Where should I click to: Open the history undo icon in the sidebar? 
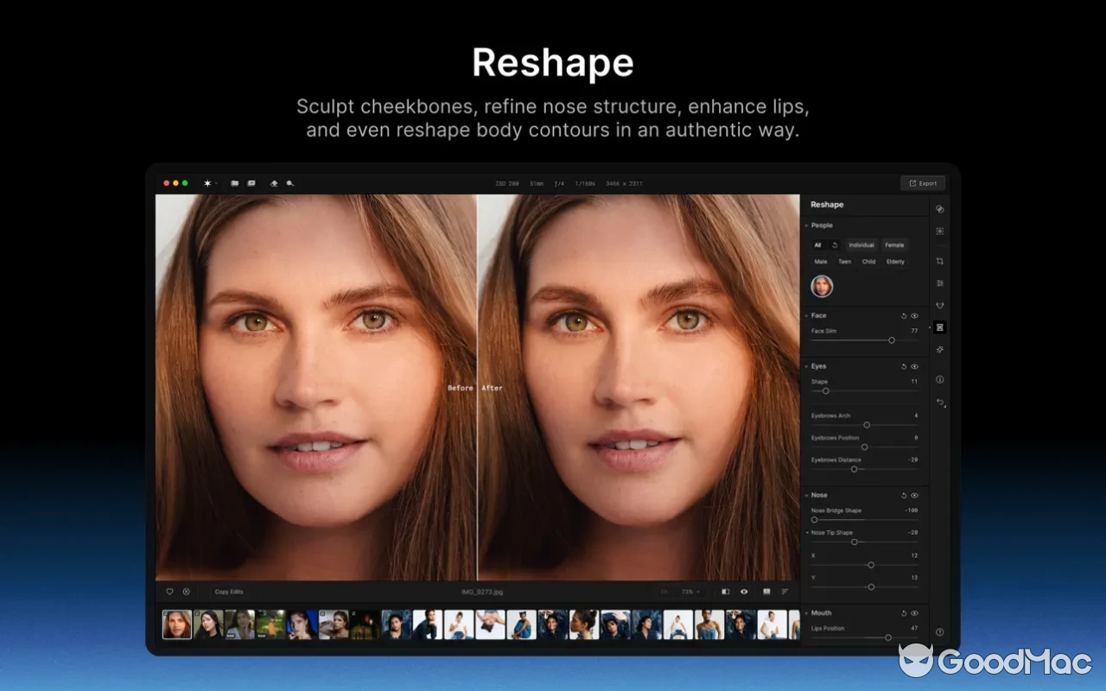(940, 403)
